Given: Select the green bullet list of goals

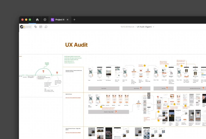Looking at the screenshot, I should coord(73,60).
